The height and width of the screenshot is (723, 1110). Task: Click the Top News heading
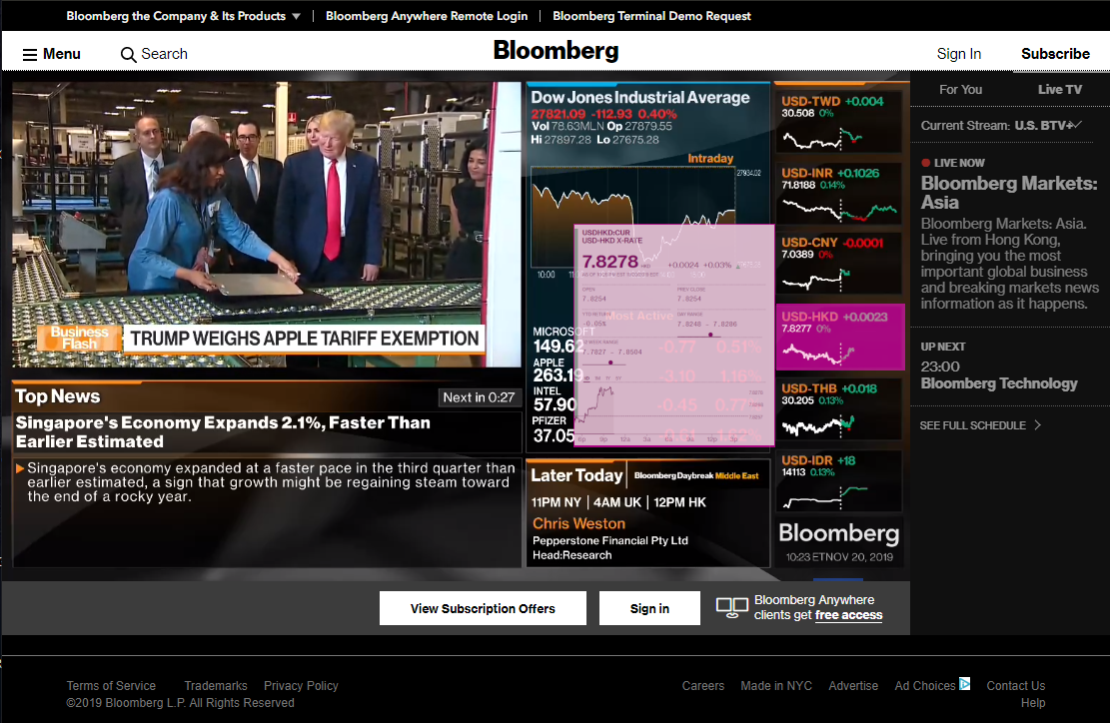coord(57,396)
